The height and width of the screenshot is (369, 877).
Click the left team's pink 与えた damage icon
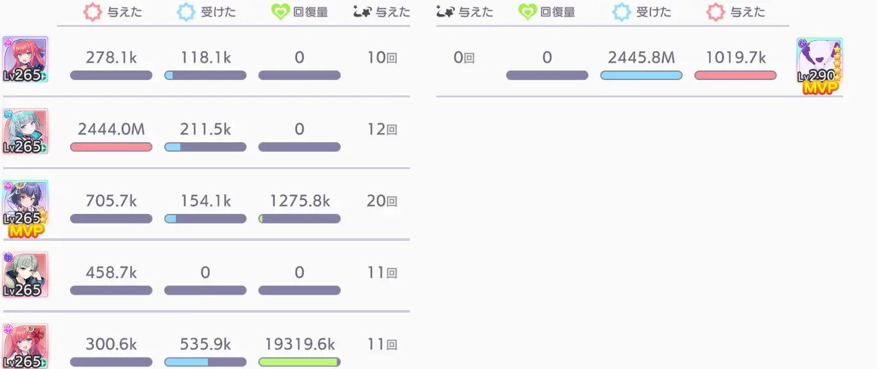coord(94,13)
